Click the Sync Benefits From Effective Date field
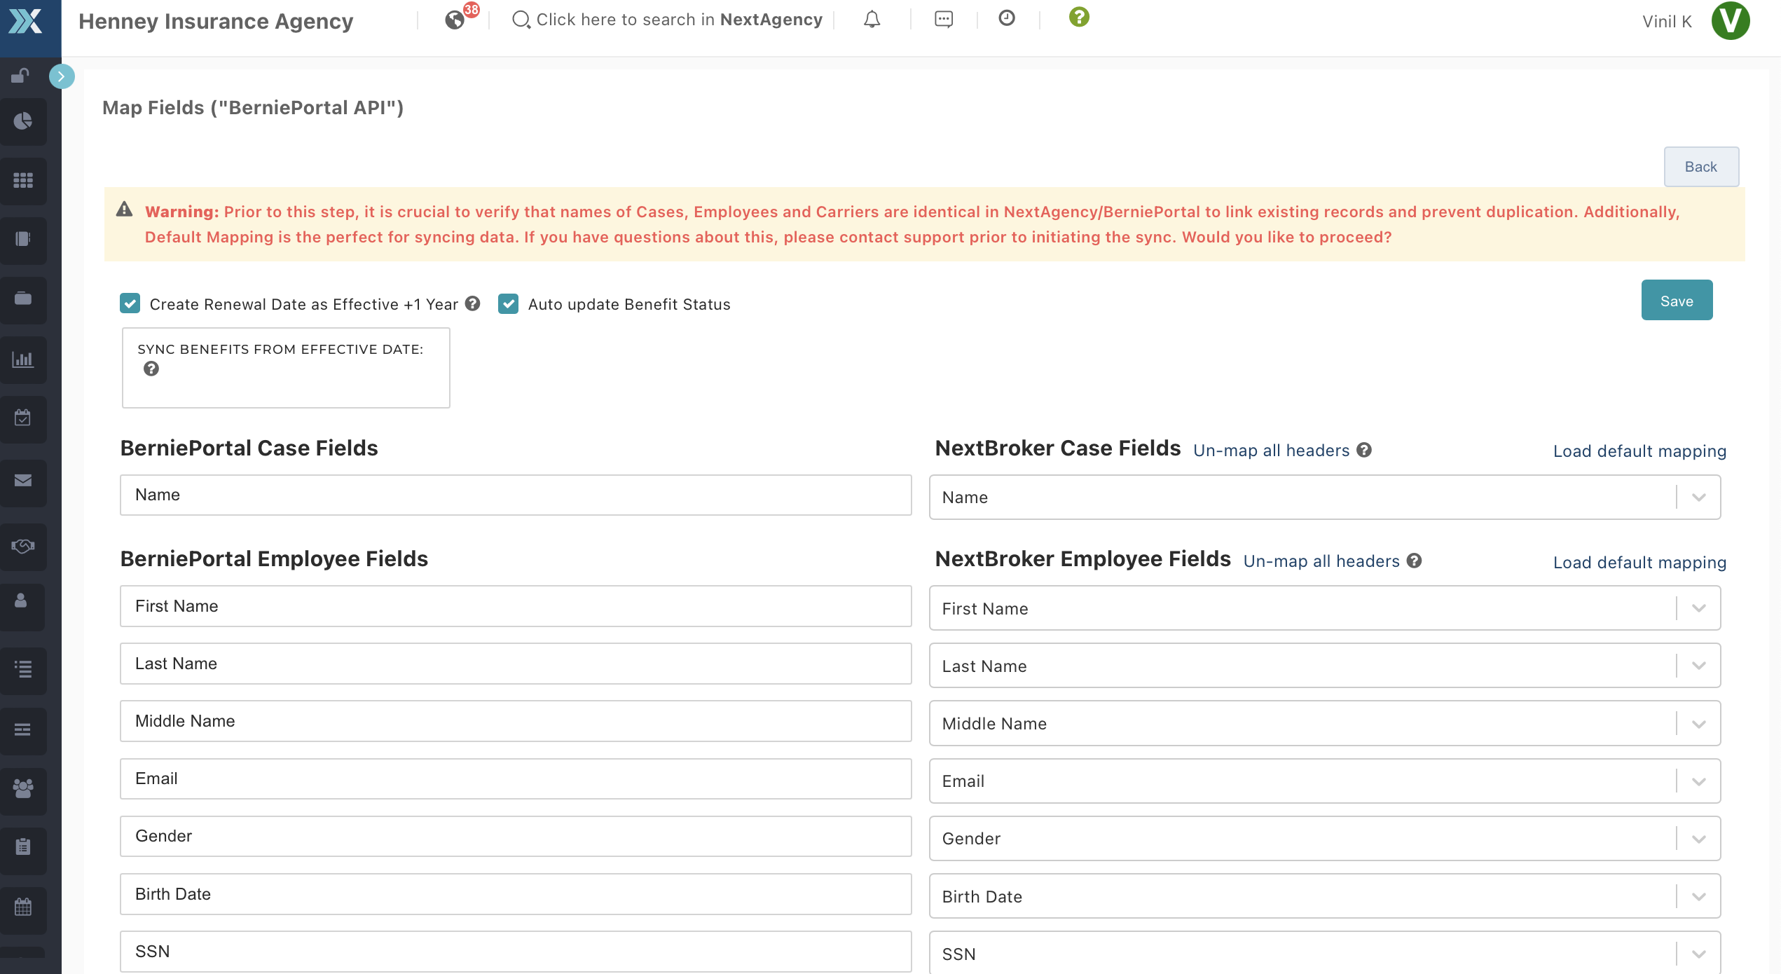Image resolution: width=1781 pixels, height=974 pixels. coord(286,368)
